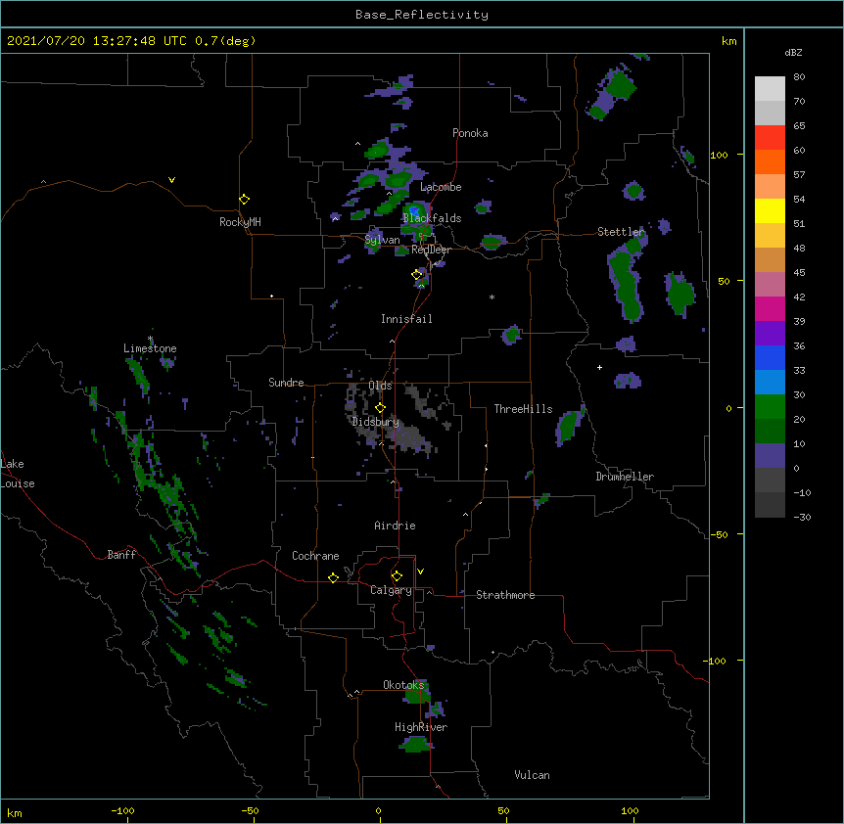Click the yellow diamond marker near Olds
The width and height of the screenshot is (844, 824).
(380, 408)
